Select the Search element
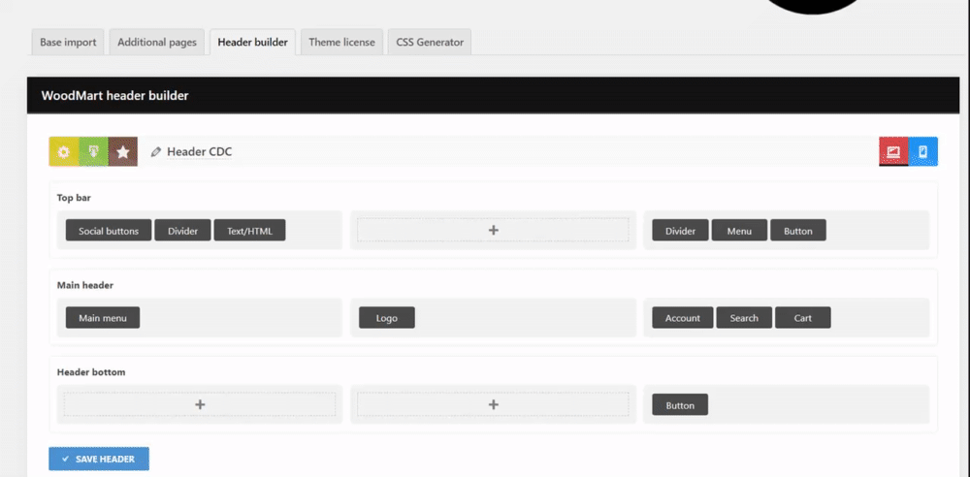 click(744, 317)
